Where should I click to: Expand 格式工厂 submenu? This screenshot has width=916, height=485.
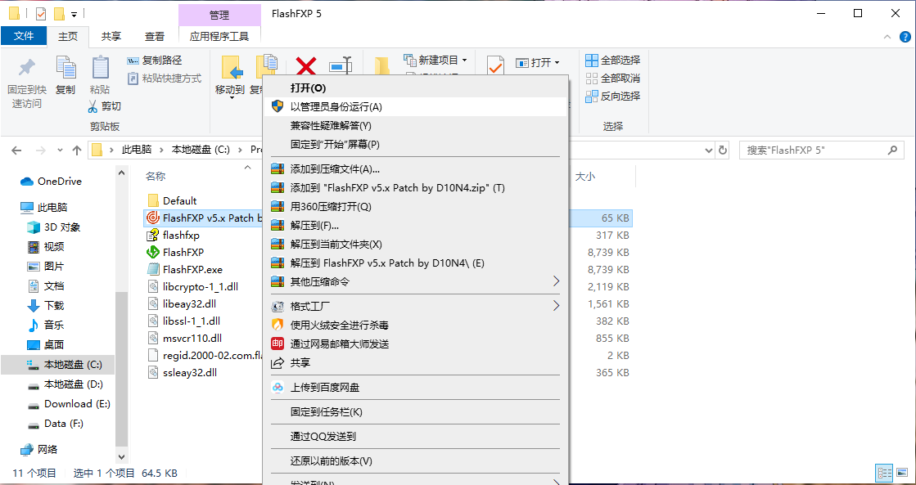[x=416, y=306]
